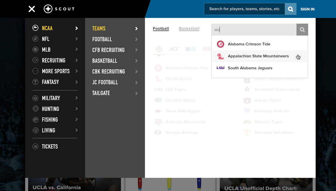Click the Living icon
The image size is (336, 191).
[x=35, y=130]
